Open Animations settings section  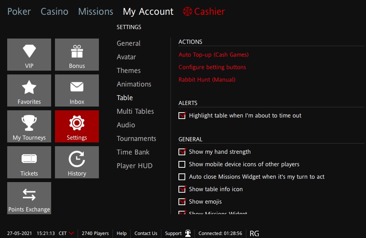point(134,84)
